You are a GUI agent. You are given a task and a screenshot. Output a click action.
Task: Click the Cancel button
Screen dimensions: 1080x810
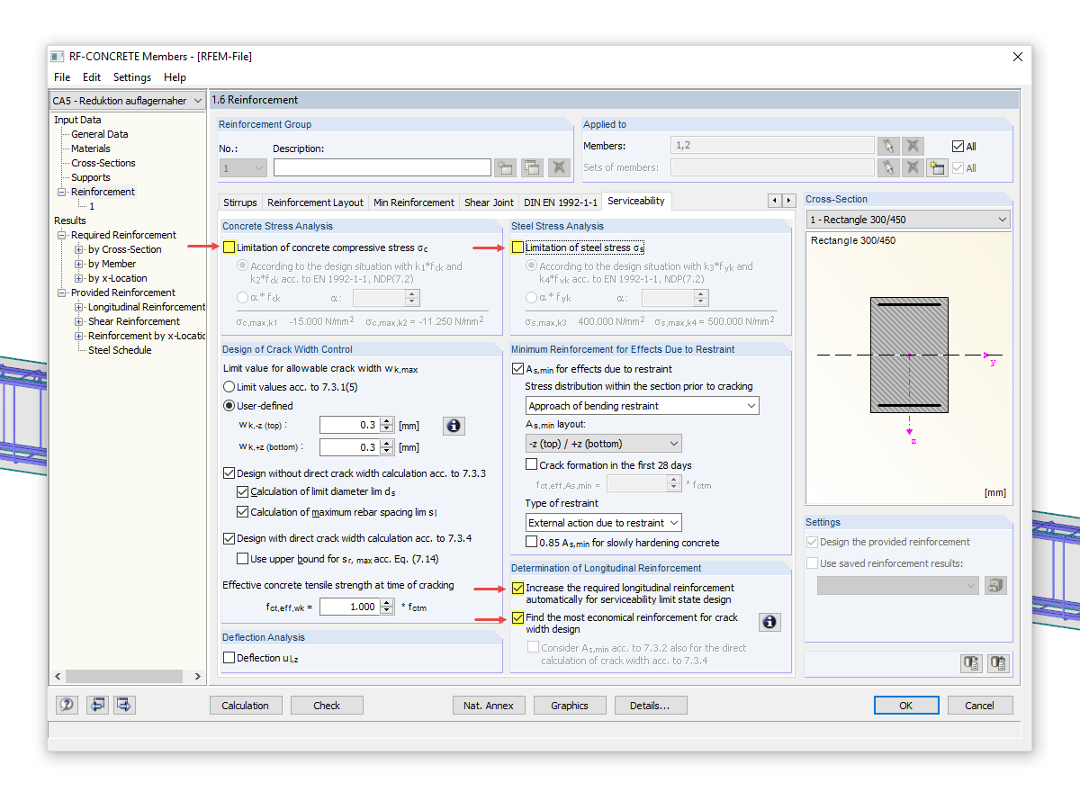coord(980,706)
